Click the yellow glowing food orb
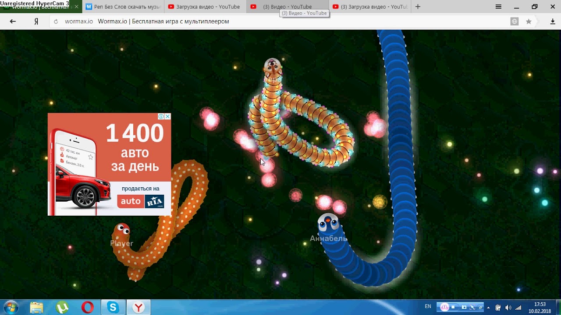This screenshot has width=561, height=315. [x=380, y=202]
